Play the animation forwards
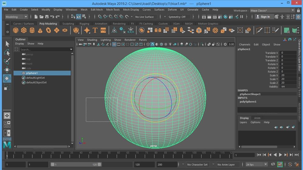Image resolution: width=303 pixels, height=170 pixels. coord(281,155)
